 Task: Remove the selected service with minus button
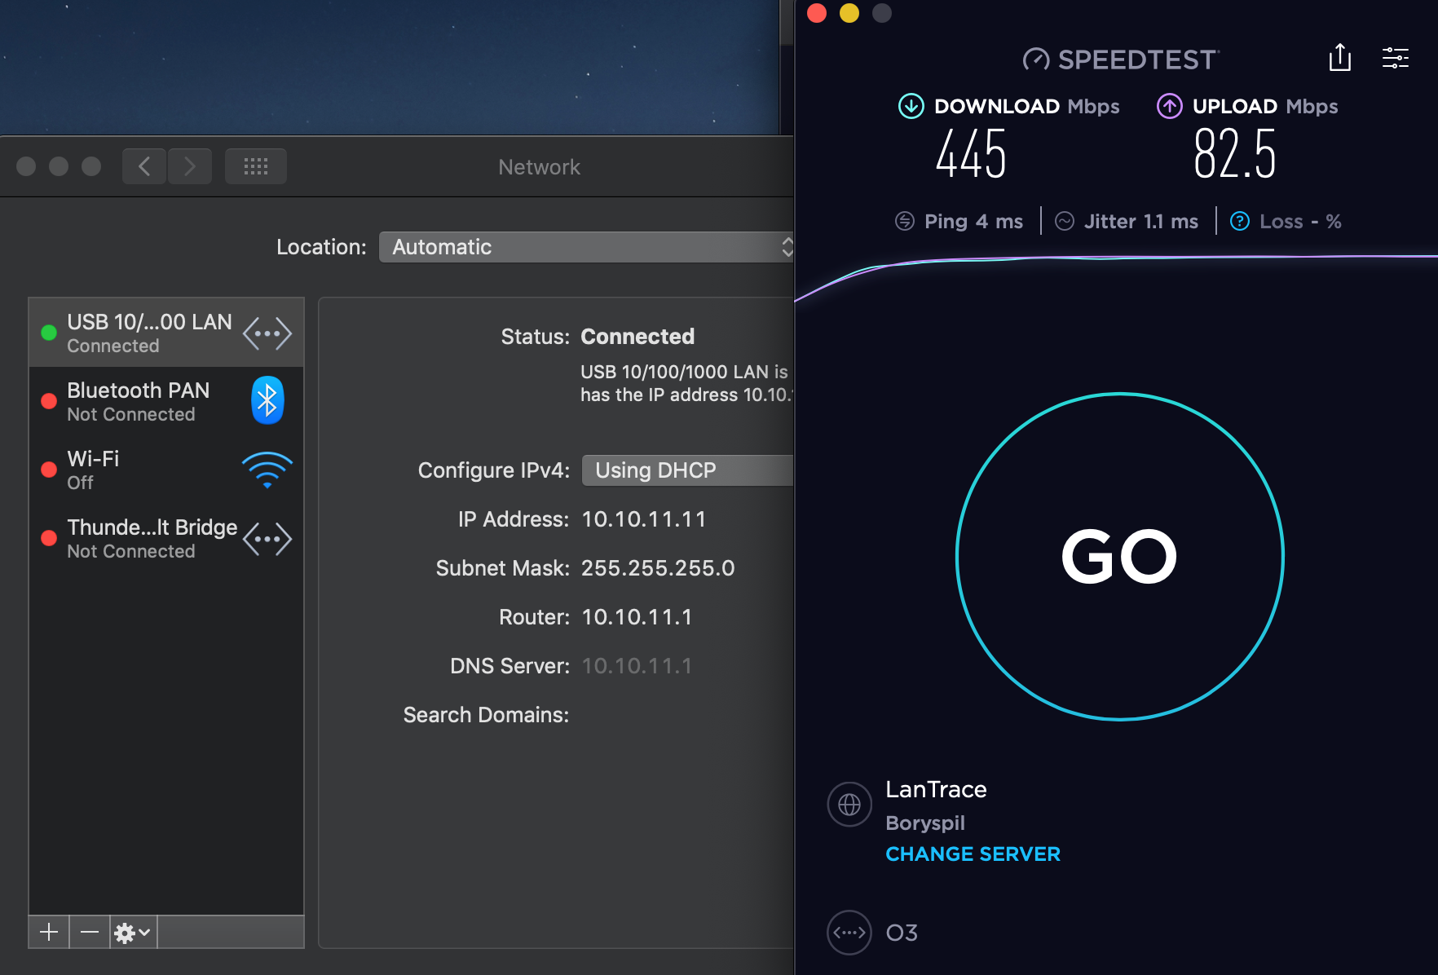click(90, 932)
